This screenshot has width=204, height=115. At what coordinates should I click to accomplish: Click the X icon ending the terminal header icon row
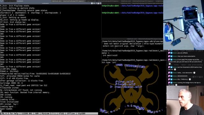pos(100,3)
